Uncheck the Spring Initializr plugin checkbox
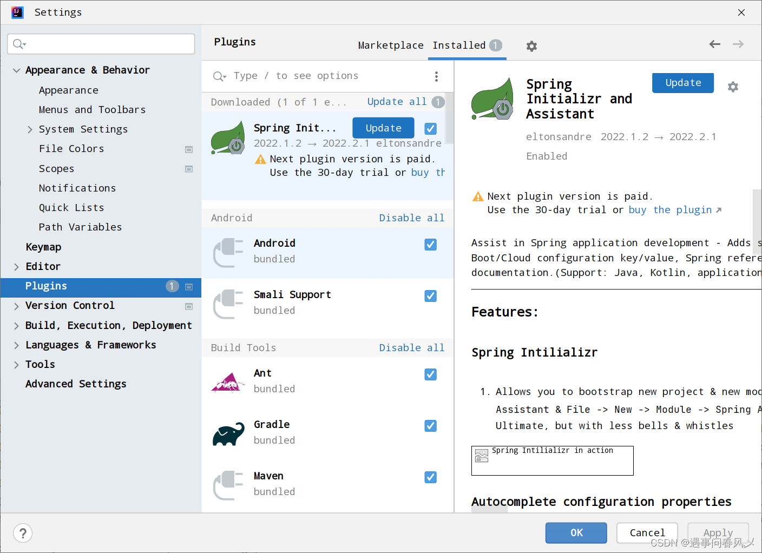The height and width of the screenshot is (553, 762). [x=431, y=129]
